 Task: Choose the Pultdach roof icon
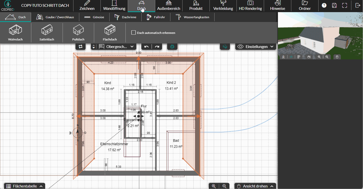point(78,33)
